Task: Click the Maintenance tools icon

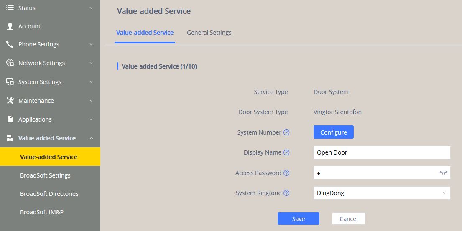Action: point(10,101)
